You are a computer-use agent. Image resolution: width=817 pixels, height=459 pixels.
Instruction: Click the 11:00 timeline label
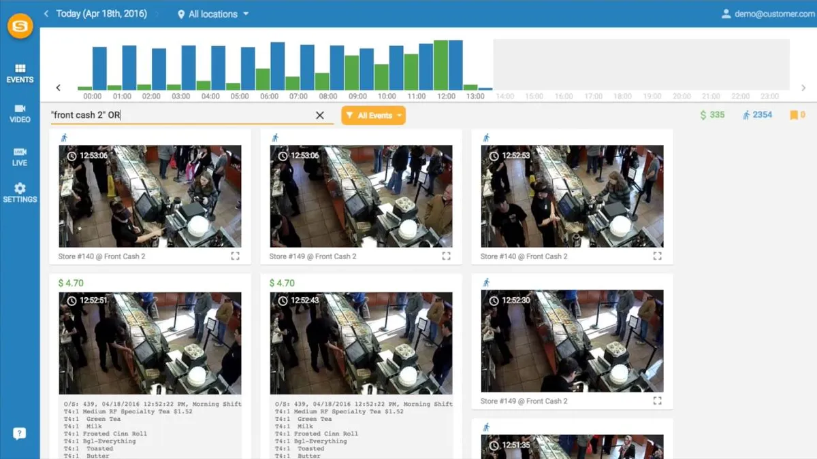pyautogui.click(x=417, y=97)
